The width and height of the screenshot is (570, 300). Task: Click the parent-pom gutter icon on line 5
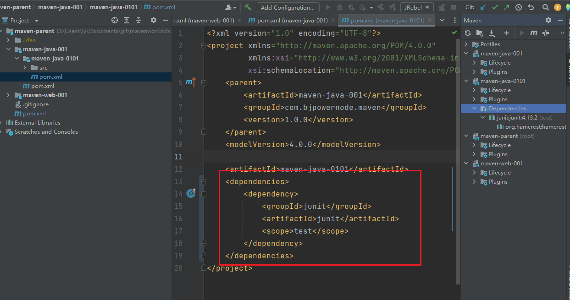point(191,82)
